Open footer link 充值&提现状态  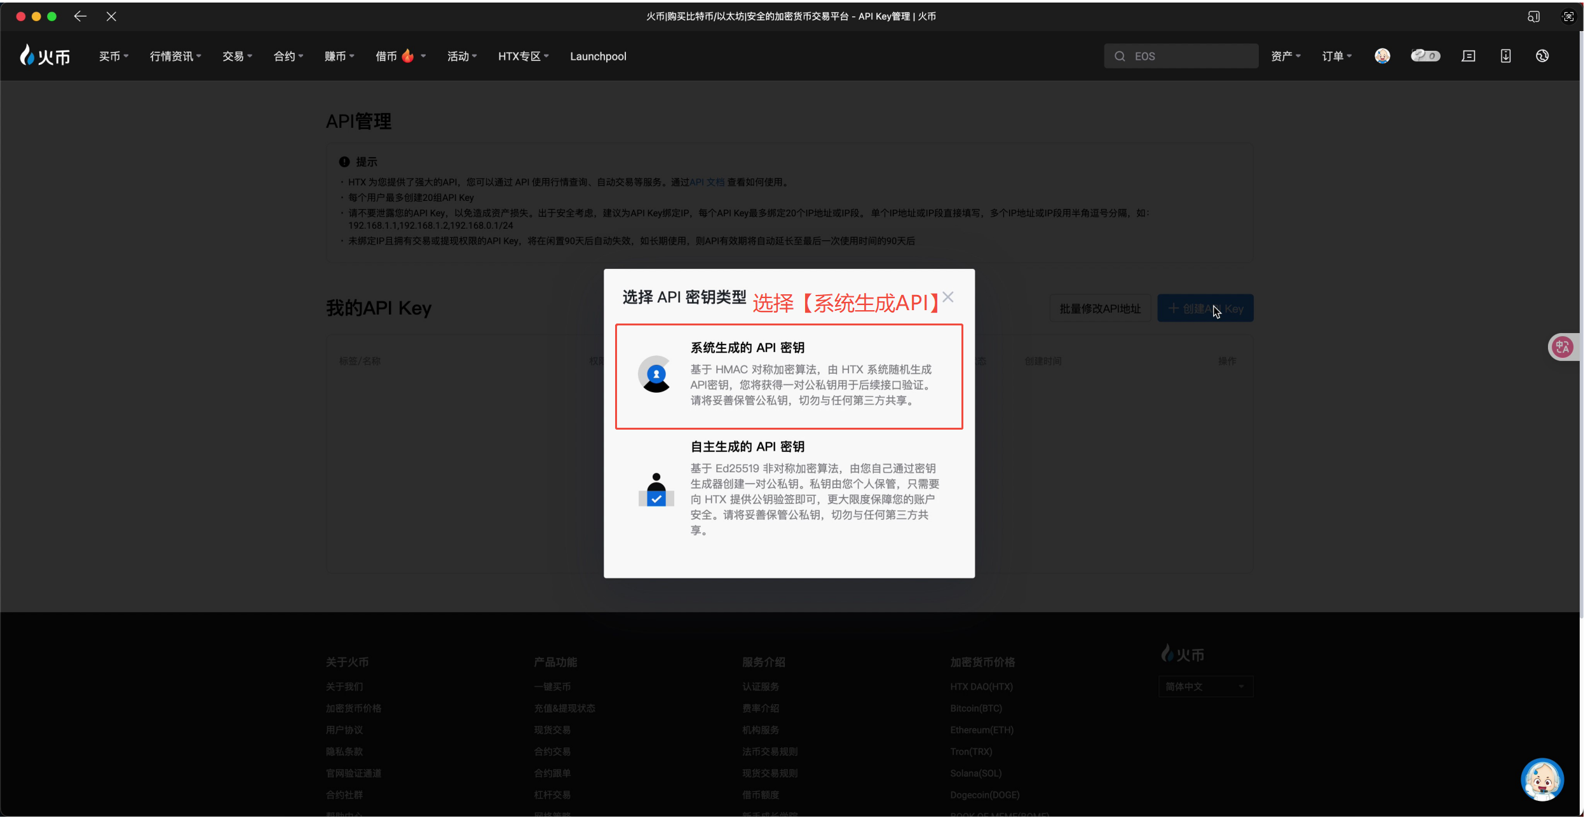(x=564, y=708)
